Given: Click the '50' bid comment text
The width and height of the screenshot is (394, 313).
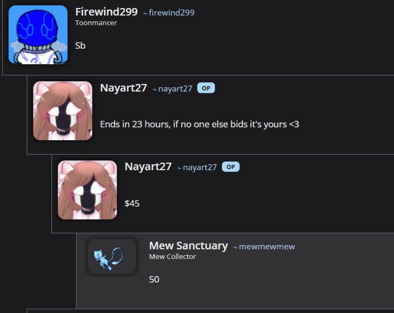Looking at the screenshot, I should 154,279.
